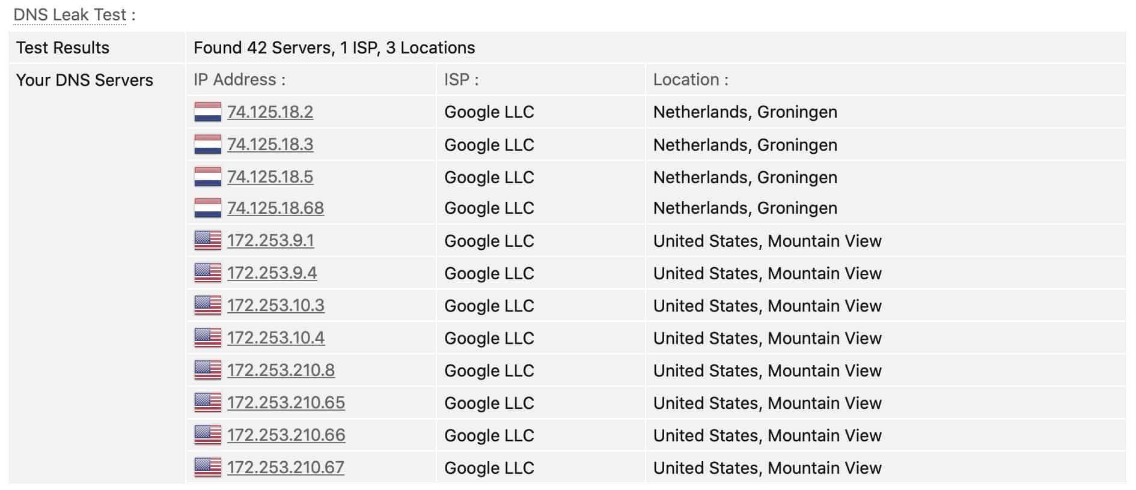This screenshot has width=1136, height=490.
Task: Open IP address link 74.125.18.2
Action: point(270,112)
